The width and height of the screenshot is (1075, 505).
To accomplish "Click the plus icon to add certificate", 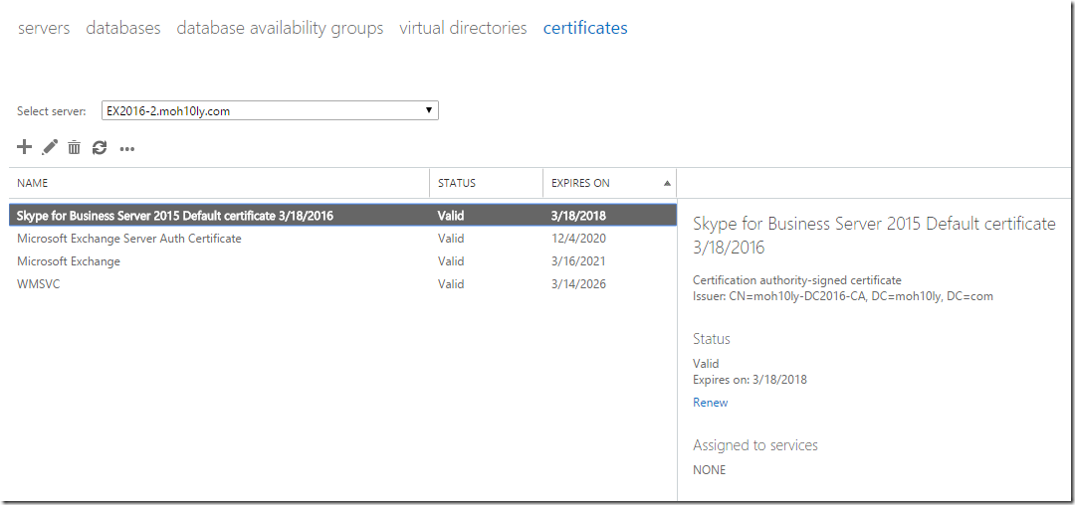I will pos(24,146).
